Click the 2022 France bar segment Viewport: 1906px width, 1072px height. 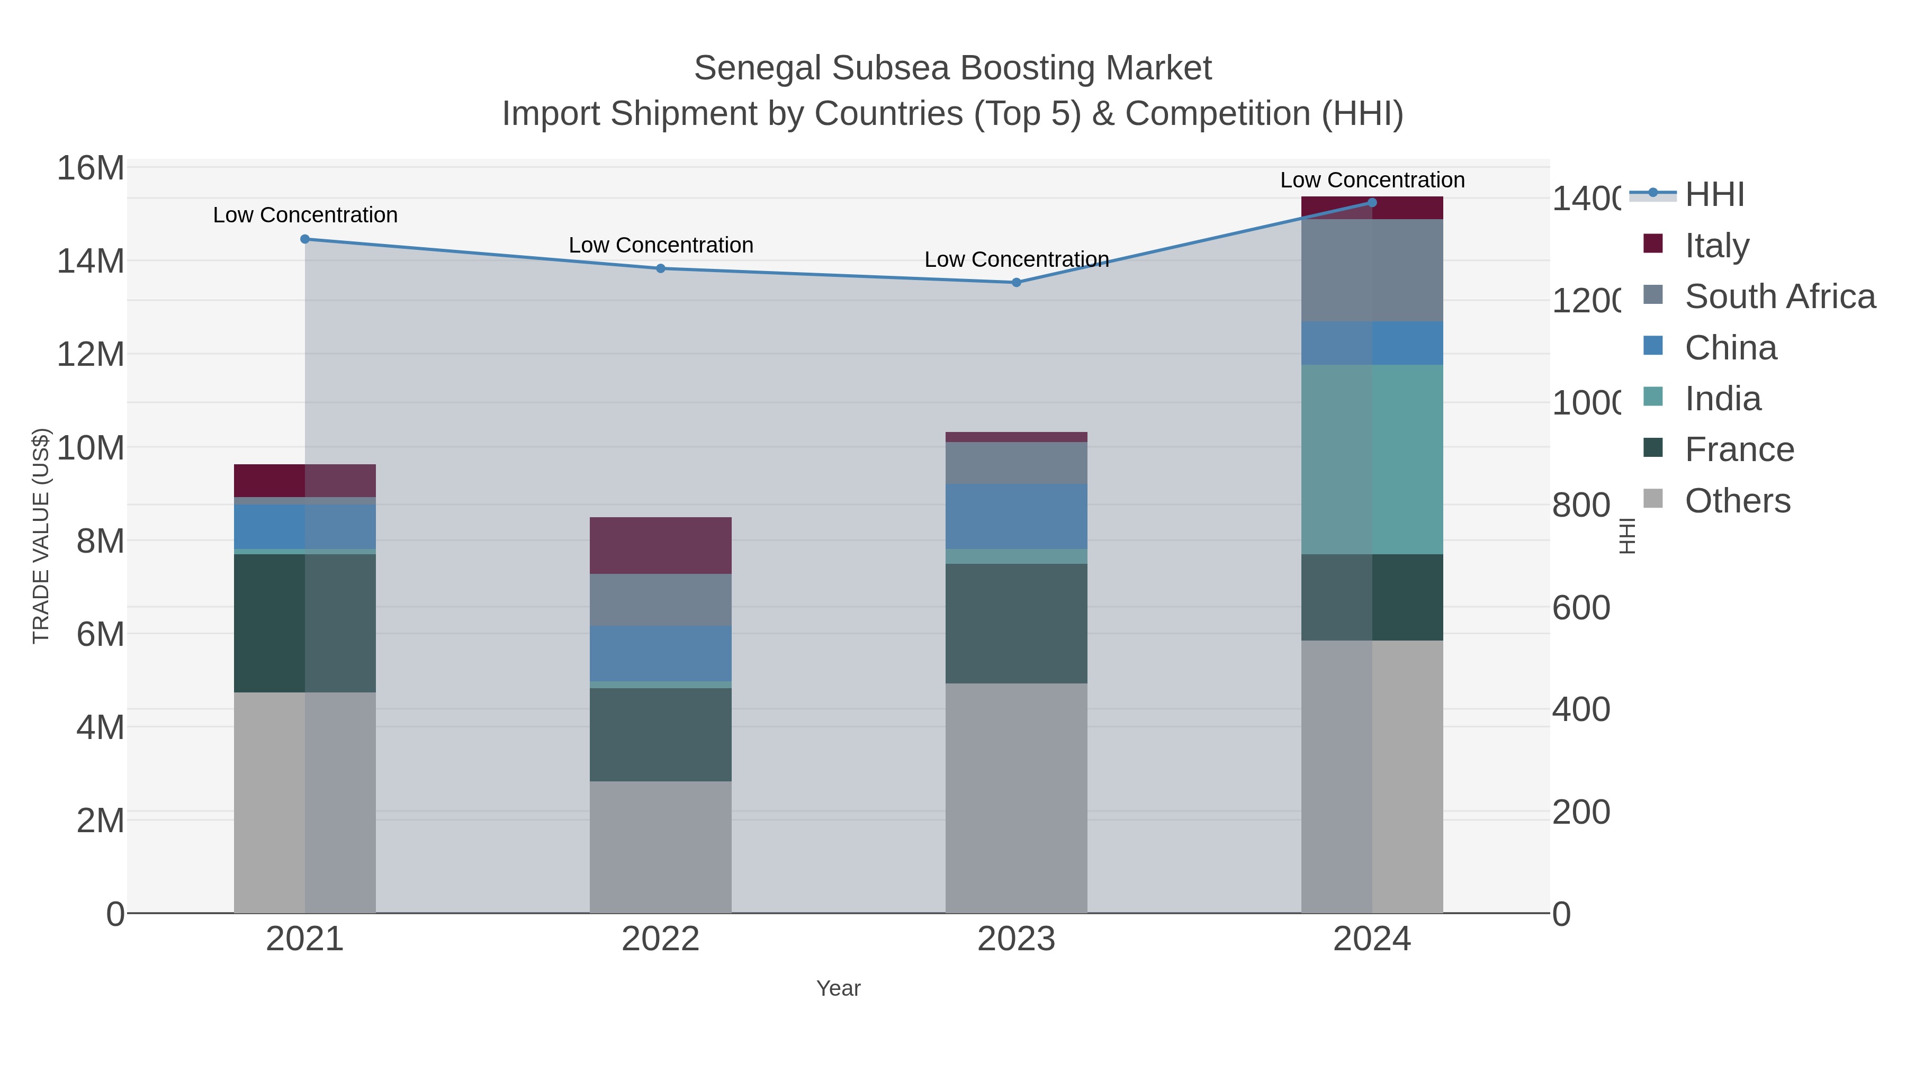661,735
